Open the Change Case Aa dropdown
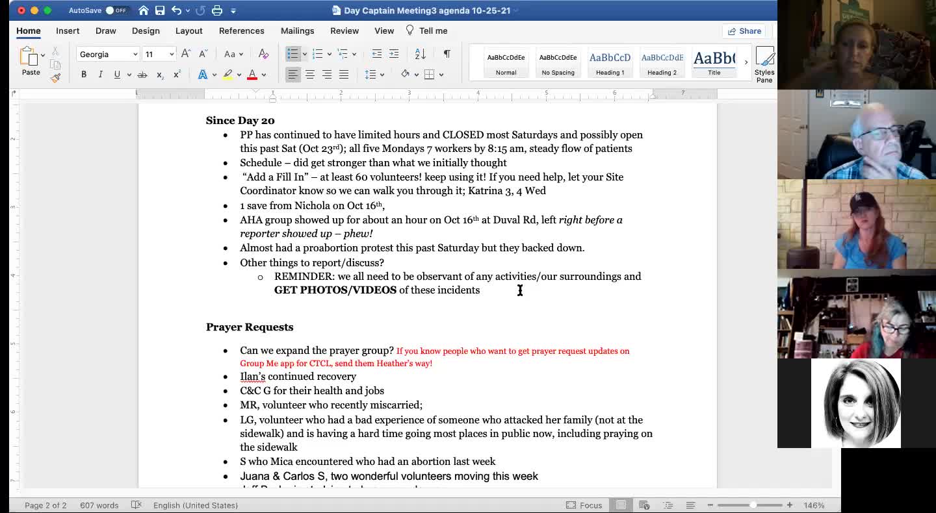This screenshot has height=513, width=936. 233,55
